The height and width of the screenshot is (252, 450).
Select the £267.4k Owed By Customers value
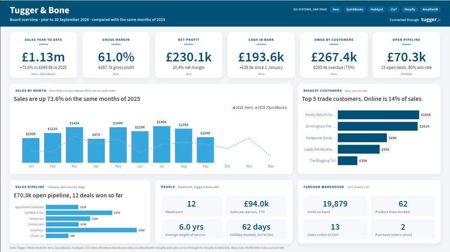(x=334, y=57)
